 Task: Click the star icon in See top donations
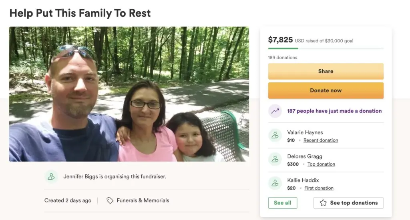(x=323, y=203)
